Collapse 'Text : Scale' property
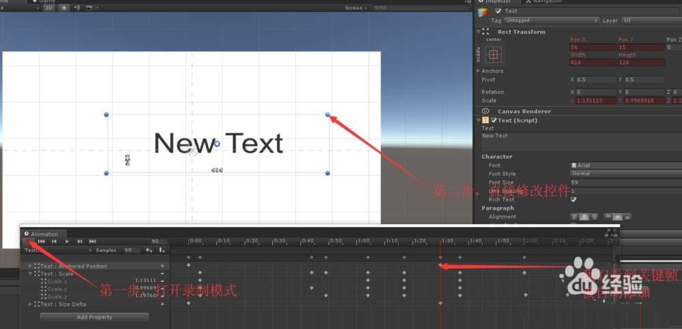The image size is (682, 329). coord(30,274)
